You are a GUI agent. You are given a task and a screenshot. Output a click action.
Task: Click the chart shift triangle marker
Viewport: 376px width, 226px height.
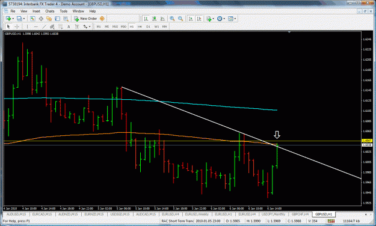pos(289,32)
